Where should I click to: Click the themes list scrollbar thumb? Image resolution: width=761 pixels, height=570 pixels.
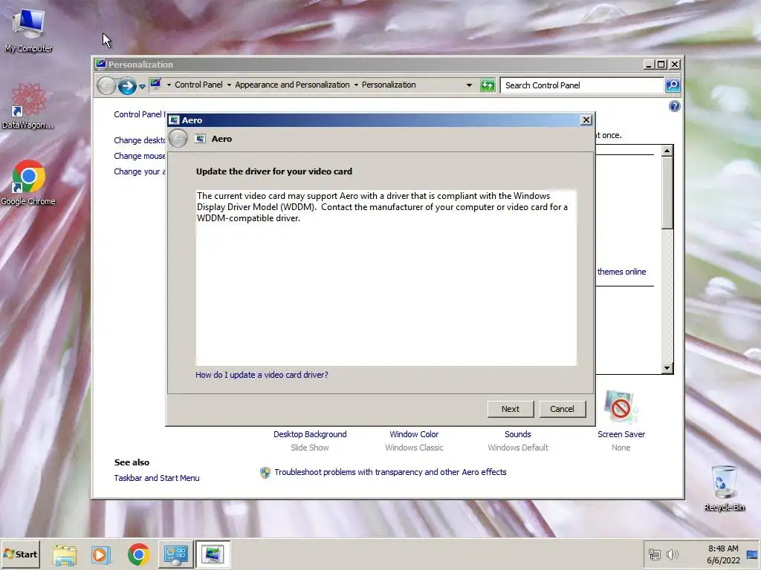click(x=667, y=192)
